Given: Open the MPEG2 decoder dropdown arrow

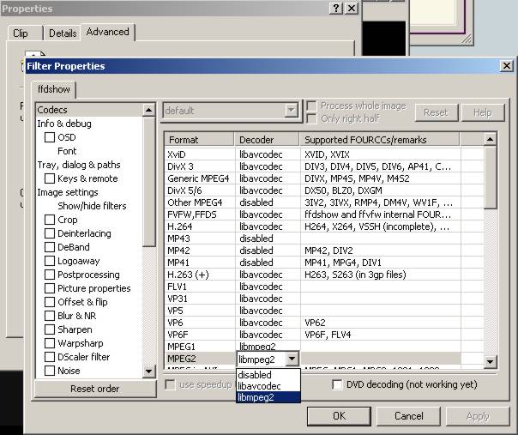Looking at the screenshot, I should tap(293, 359).
